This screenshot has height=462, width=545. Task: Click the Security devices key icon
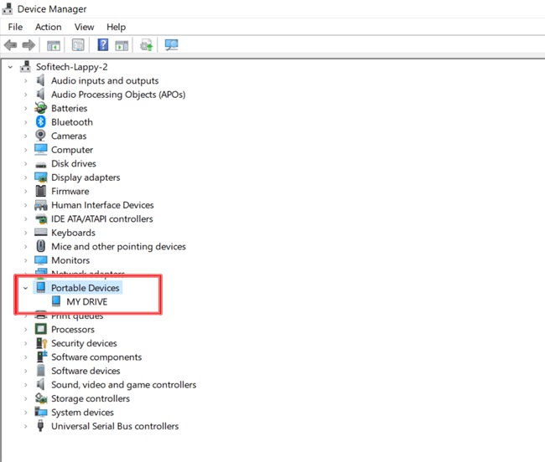click(41, 343)
